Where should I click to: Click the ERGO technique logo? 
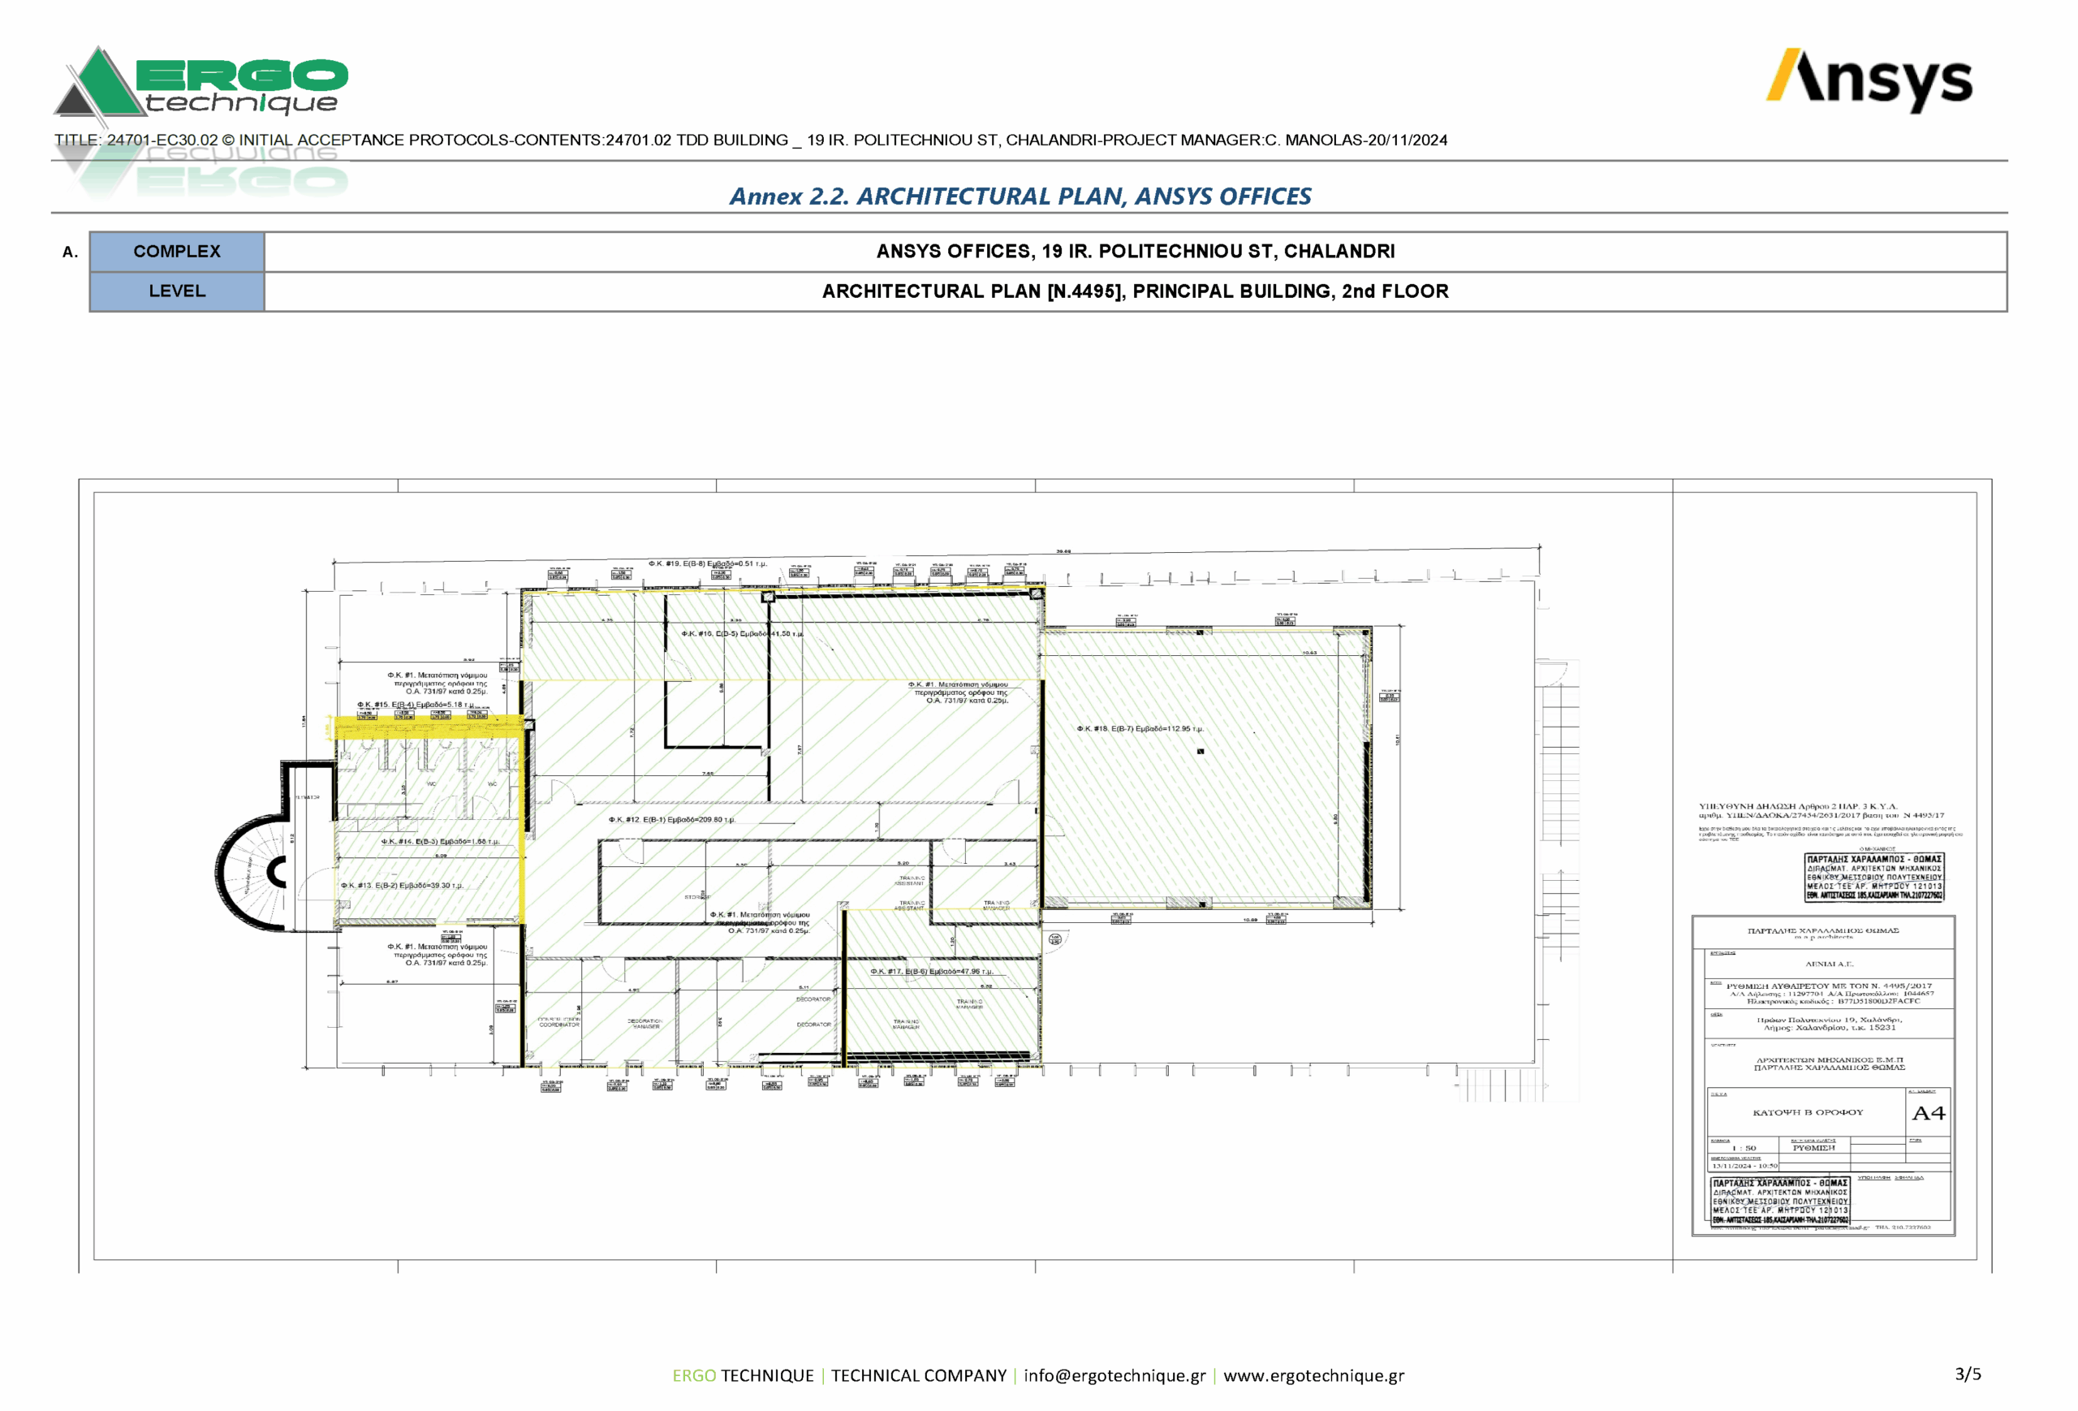(201, 83)
